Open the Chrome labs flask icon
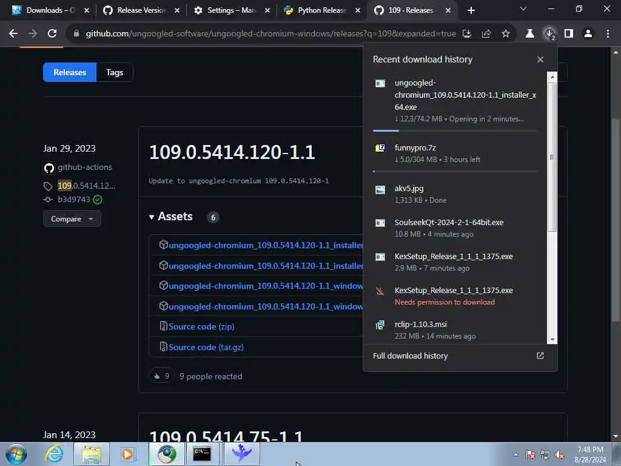Screen dimensions: 621x466 coord(529,34)
